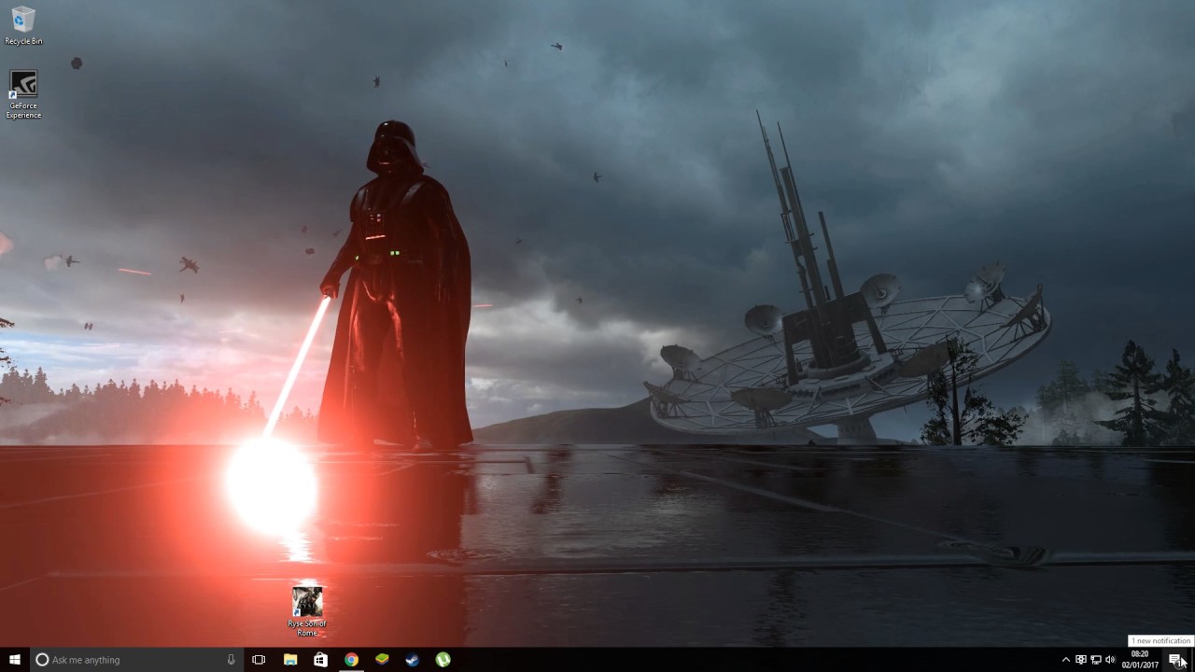Click the Cortana circle icon in search box
This screenshot has height=672, width=1195.
pyautogui.click(x=42, y=660)
